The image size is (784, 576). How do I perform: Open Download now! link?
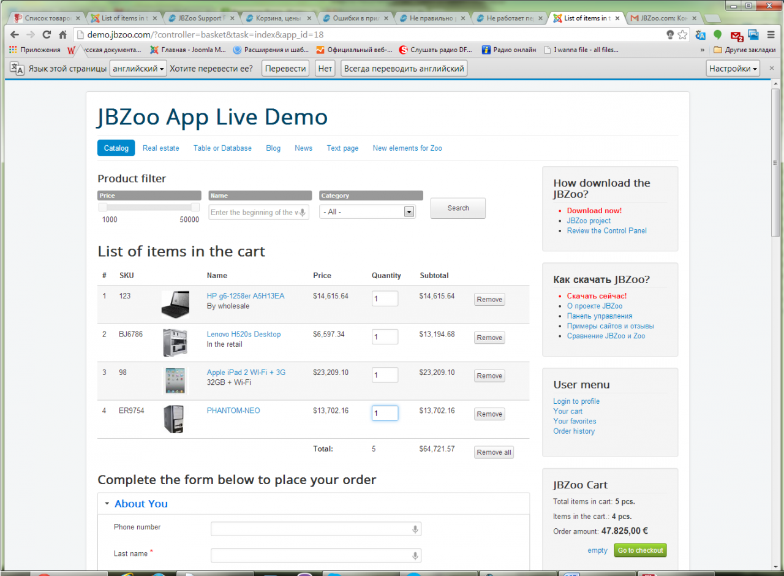[594, 211]
